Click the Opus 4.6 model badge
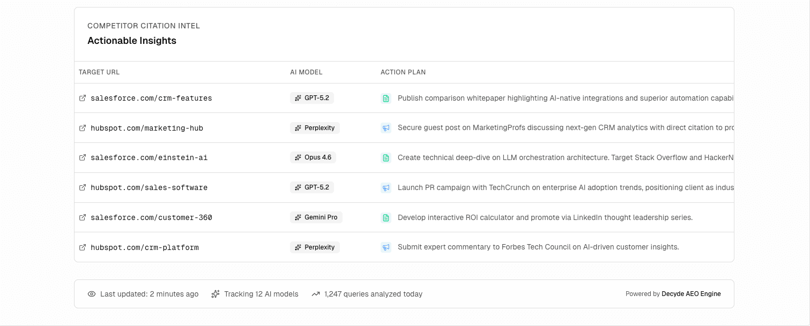 coord(313,157)
